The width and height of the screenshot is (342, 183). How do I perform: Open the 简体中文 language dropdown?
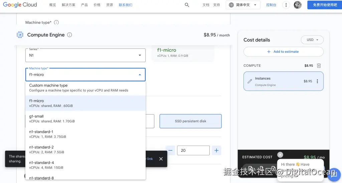point(243,5)
